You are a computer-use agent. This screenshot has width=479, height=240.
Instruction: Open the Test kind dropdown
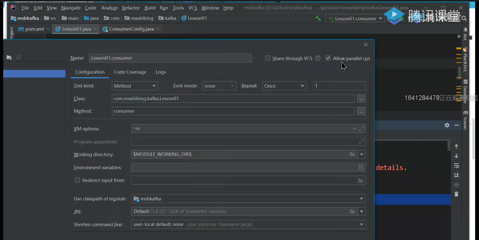point(135,86)
